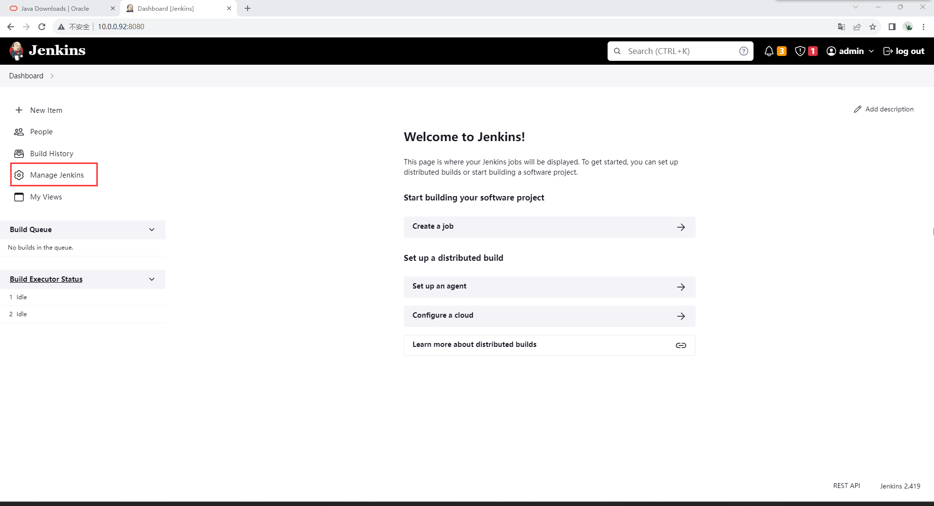Click the Set up an agent arrow
934x506 pixels.
(x=681, y=287)
